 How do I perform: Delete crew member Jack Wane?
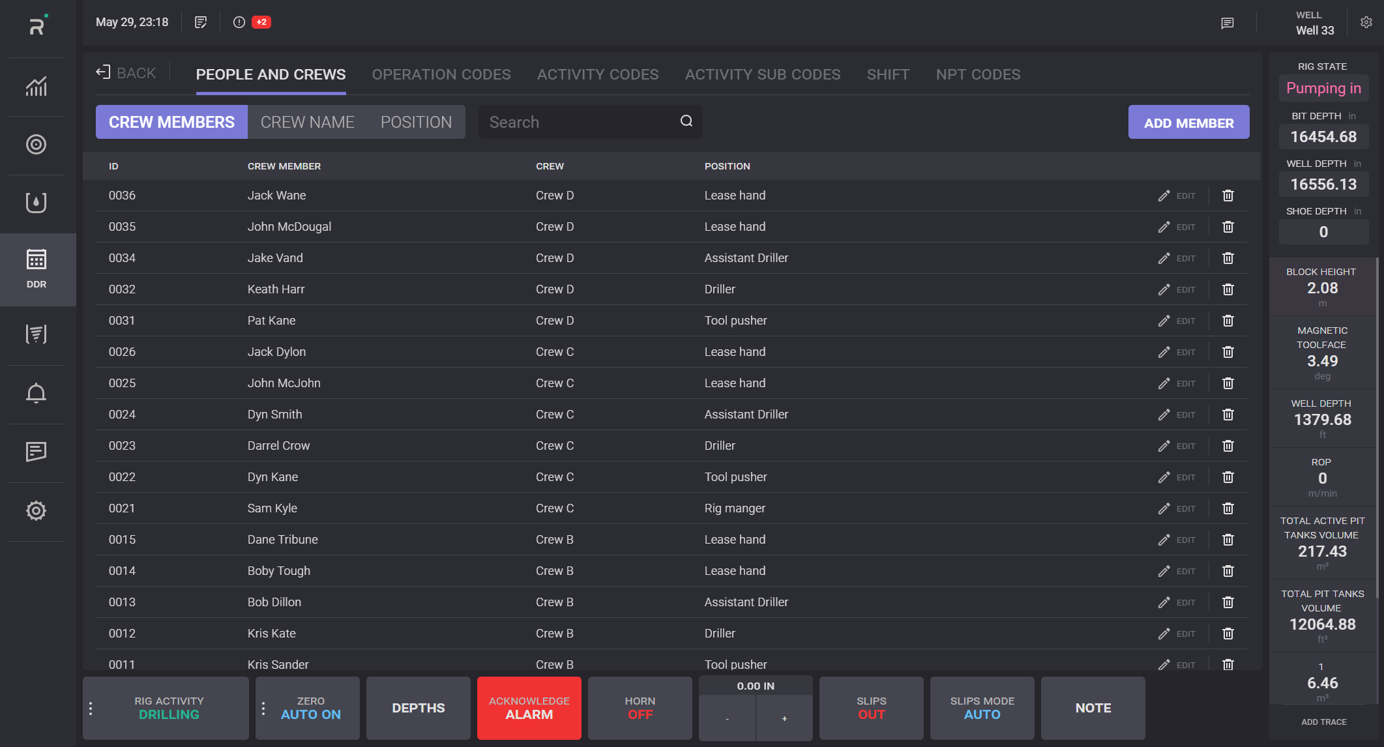pos(1228,196)
